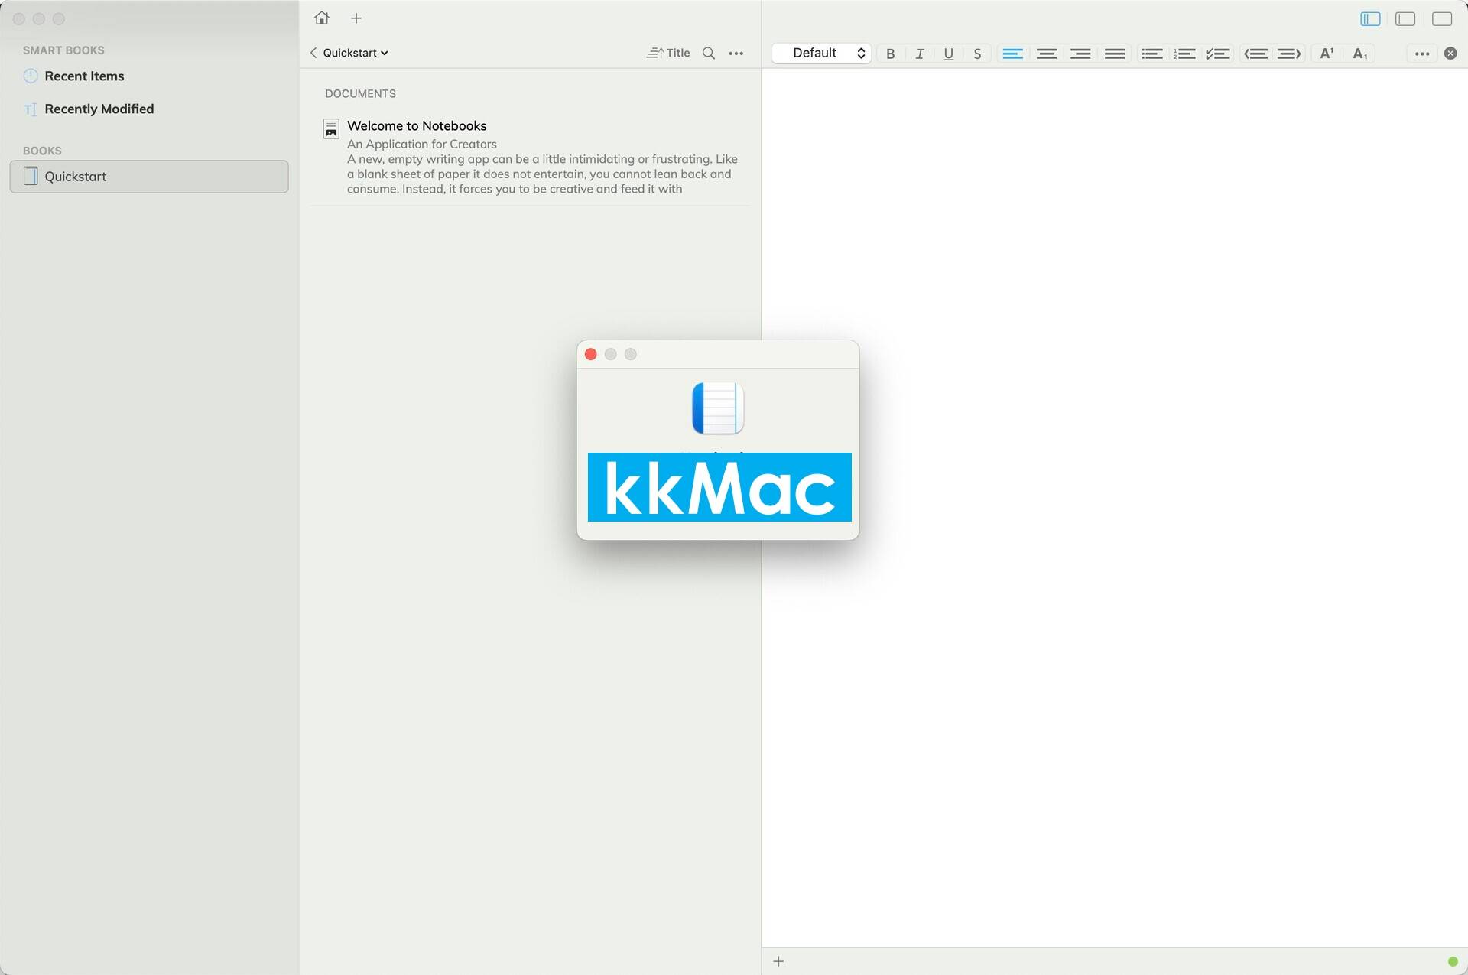The image size is (1468, 975).
Task: Click the Welcome to Notebooks document icon
Action: pos(331,128)
